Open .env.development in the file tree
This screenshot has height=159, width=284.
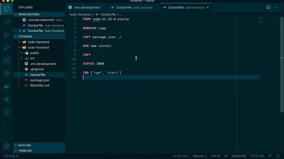[x=39, y=64]
